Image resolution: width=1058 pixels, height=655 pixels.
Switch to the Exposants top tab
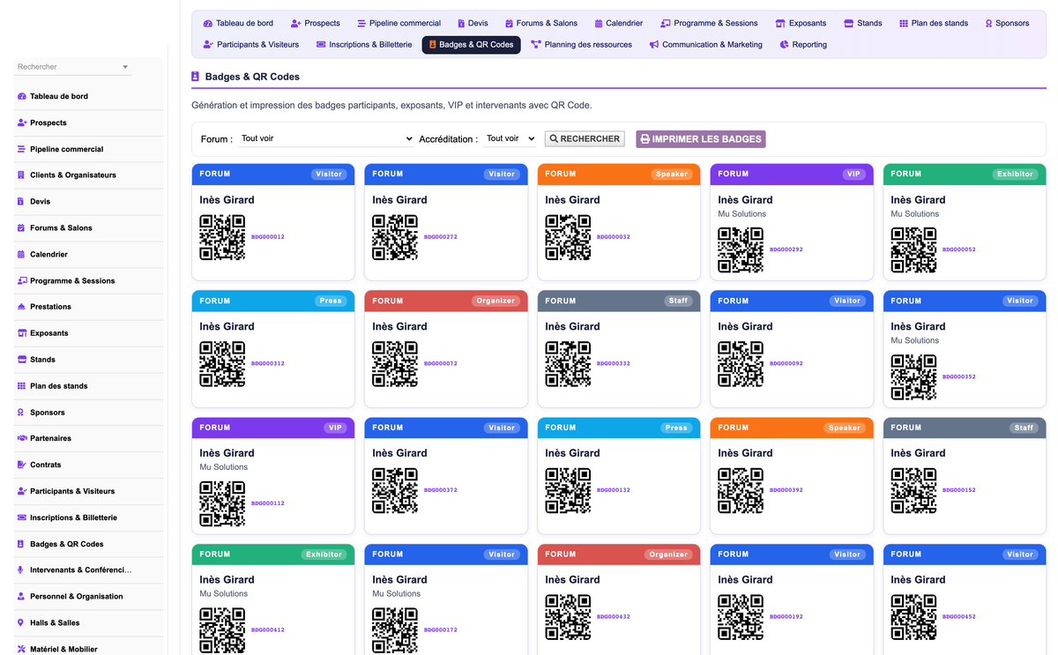pyautogui.click(x=801, y=23)
